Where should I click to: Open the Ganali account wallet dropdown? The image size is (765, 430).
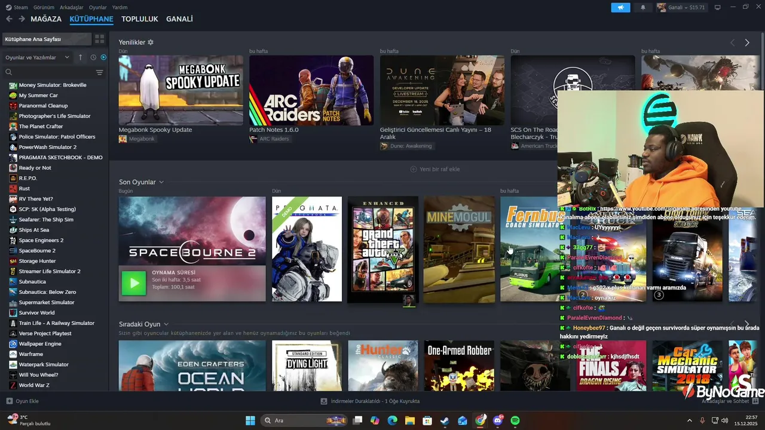pos(681,7)
